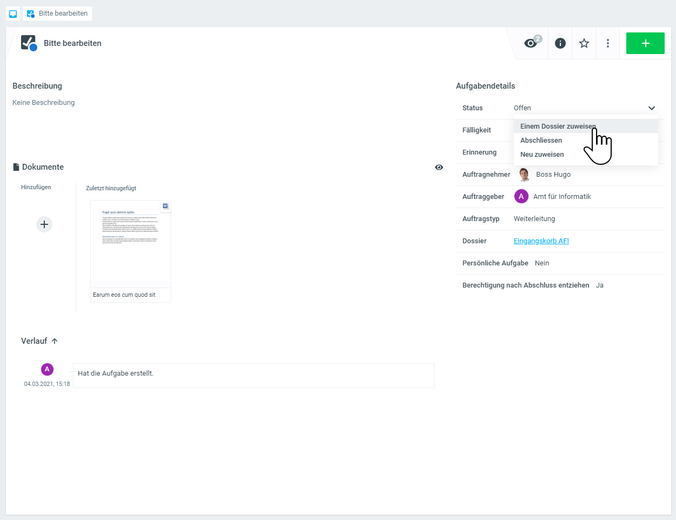Screen dimensions: 676x520
Task: Expand the Status dropdown chevron
Action: (x=652, y=108)
